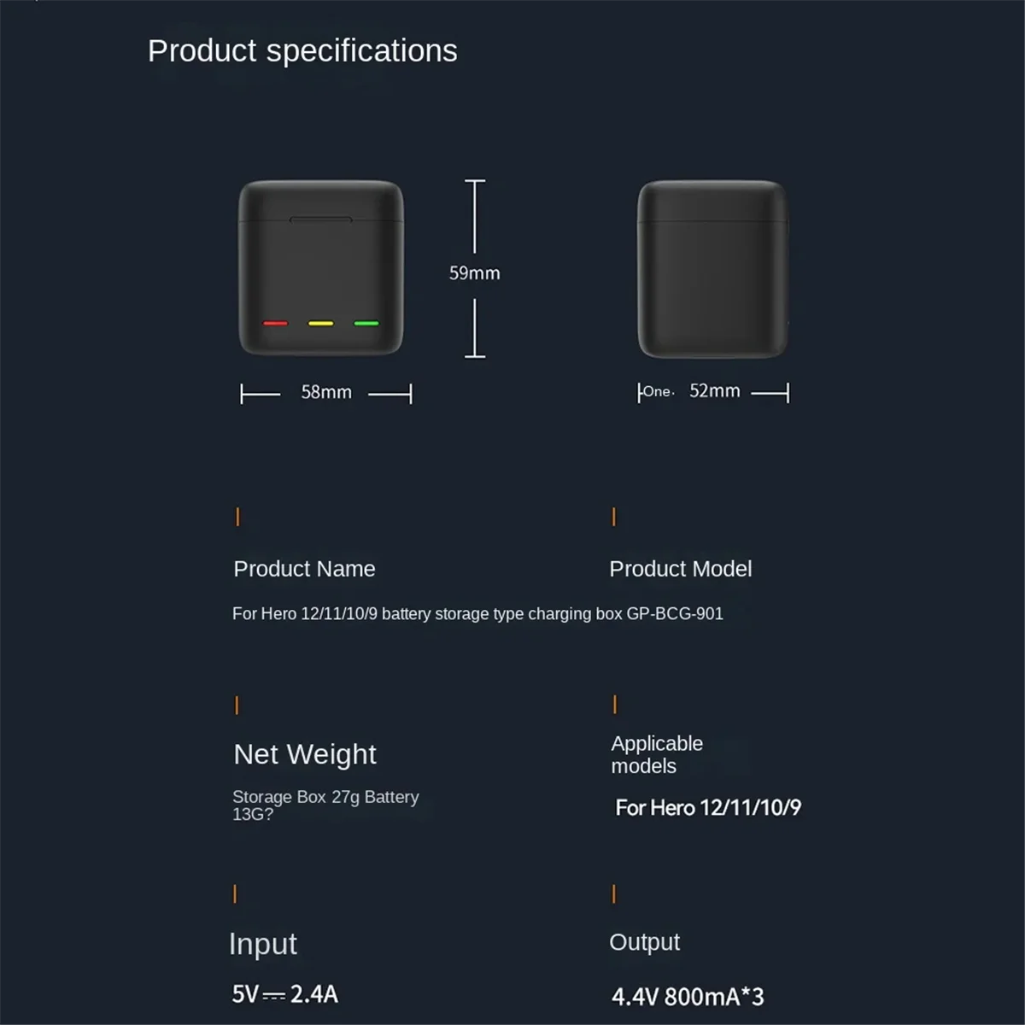Click the Output heading
This screenshot has height=1025, width=1025.
[x=644, y=942]
